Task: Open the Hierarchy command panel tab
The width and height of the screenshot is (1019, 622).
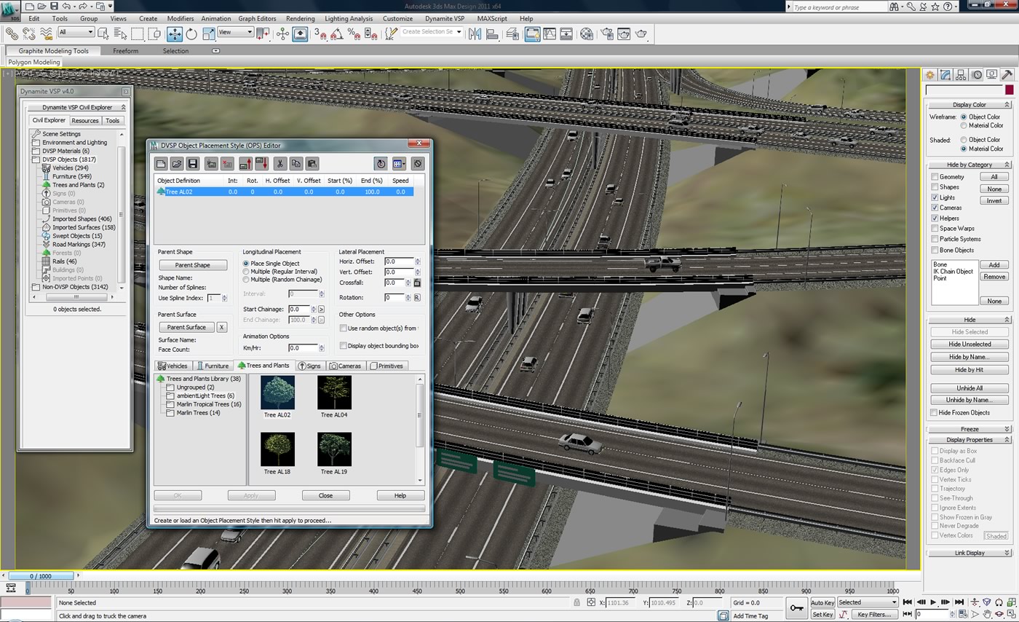Action: coord(961,75)
